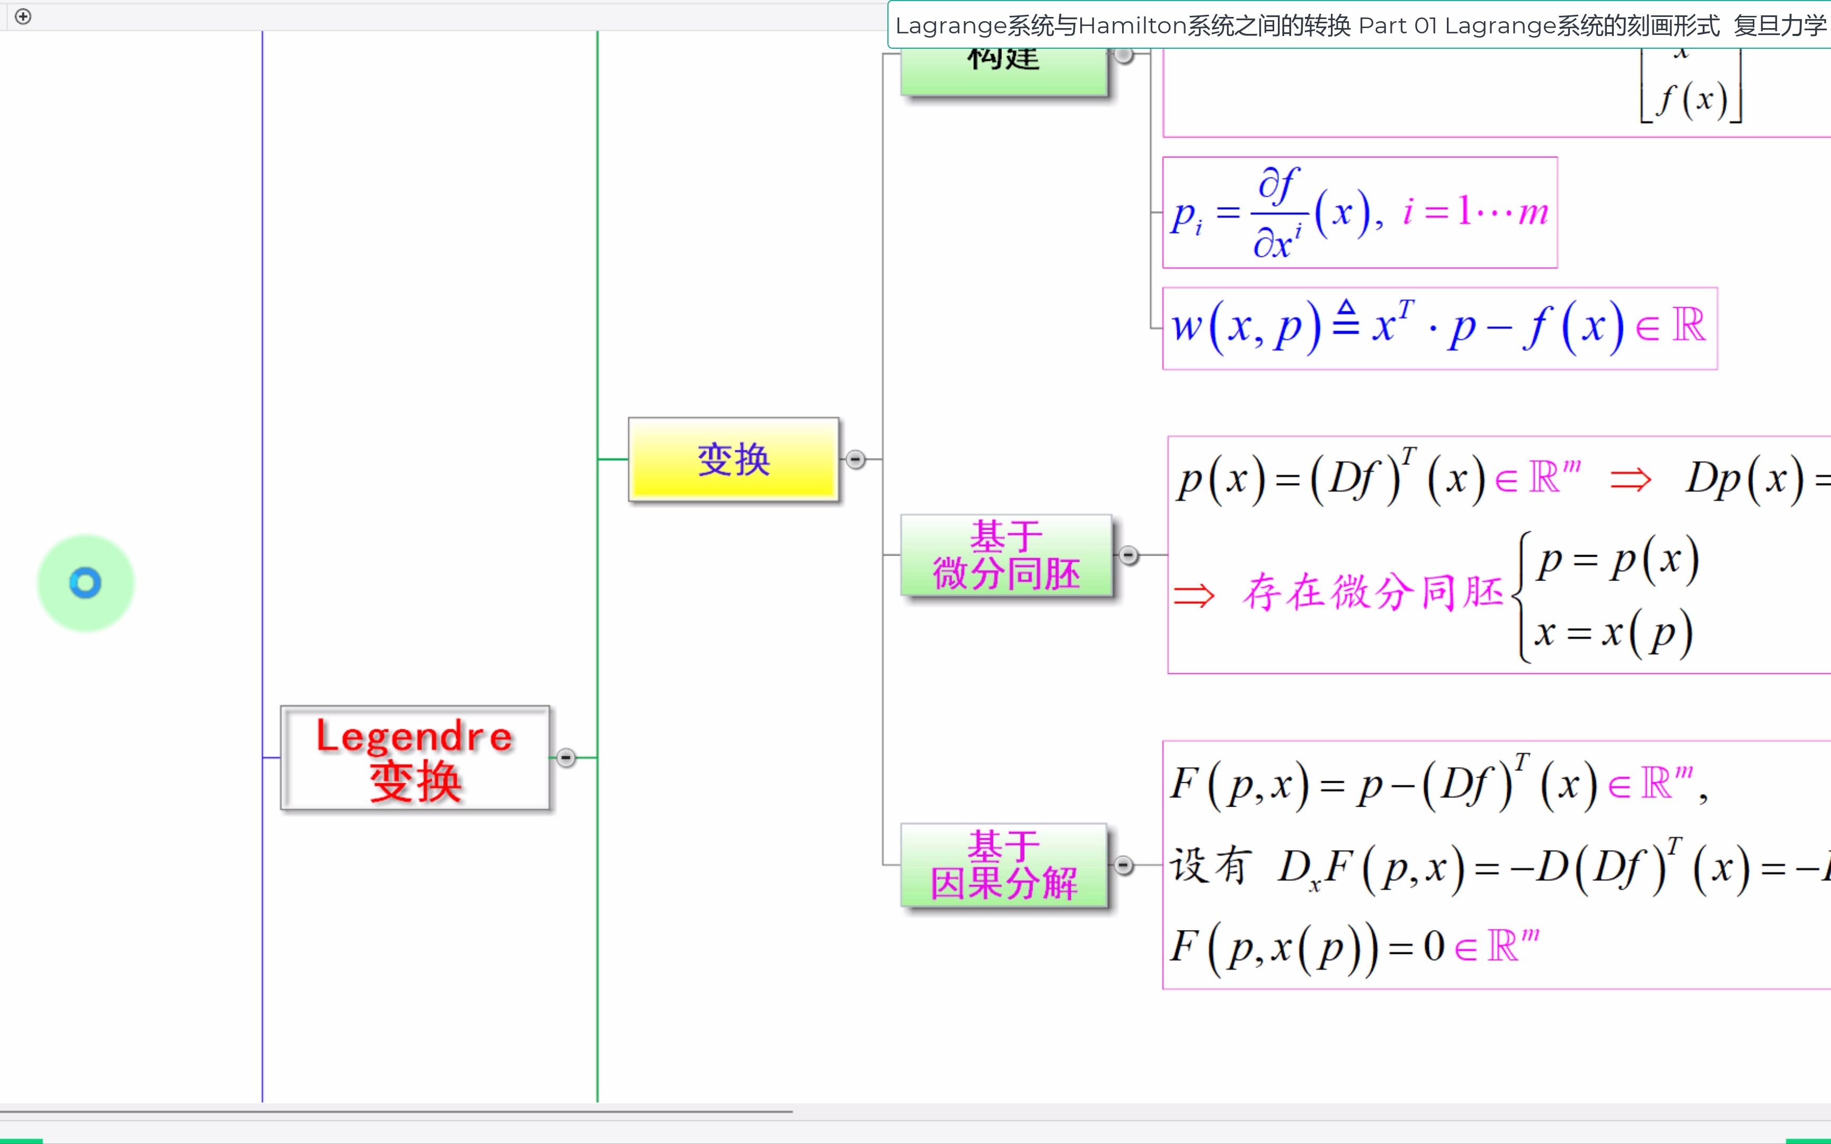The width and height of the screenshot is (1831, 1144).
Task: Click the w(x,p) definition formula box
Action: point(1440,328)
